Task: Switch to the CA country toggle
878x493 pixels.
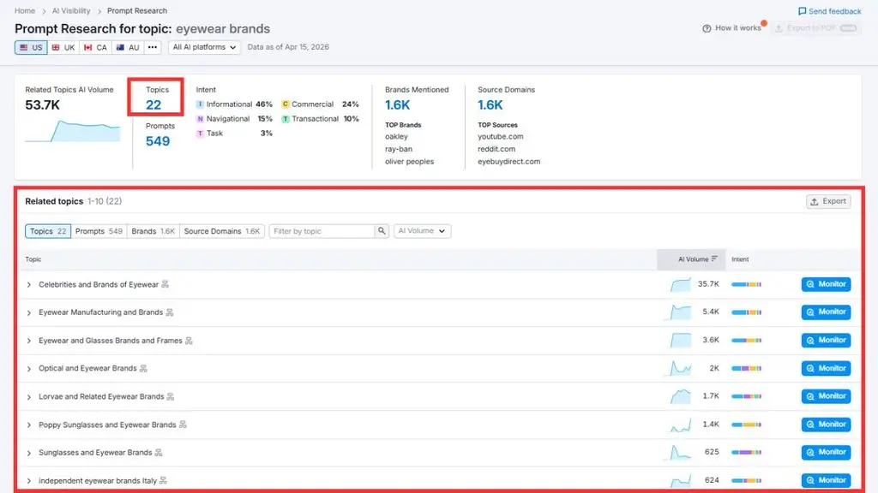Action: coord(95,48)
